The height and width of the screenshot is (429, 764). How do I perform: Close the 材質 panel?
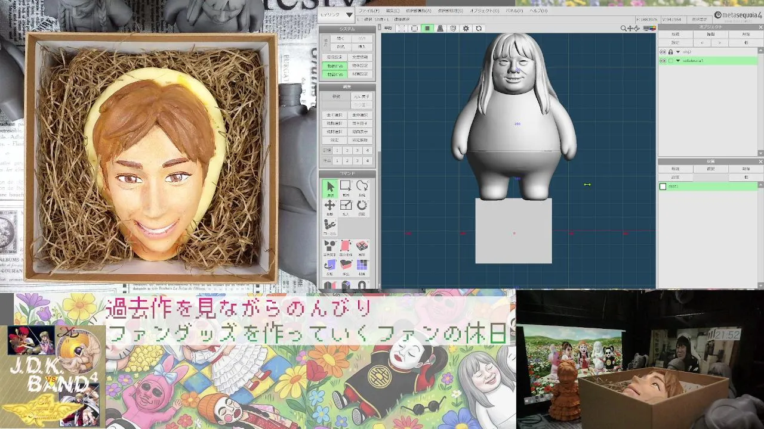coord(760,161)
